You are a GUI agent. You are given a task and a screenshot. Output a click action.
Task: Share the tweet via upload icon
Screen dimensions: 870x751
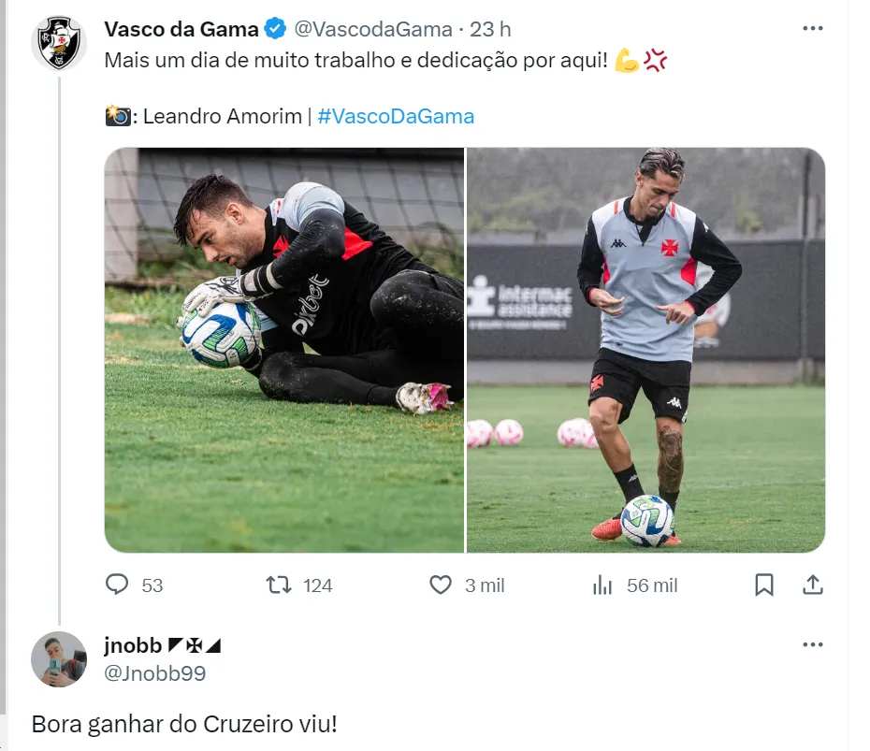pos(812,585)
